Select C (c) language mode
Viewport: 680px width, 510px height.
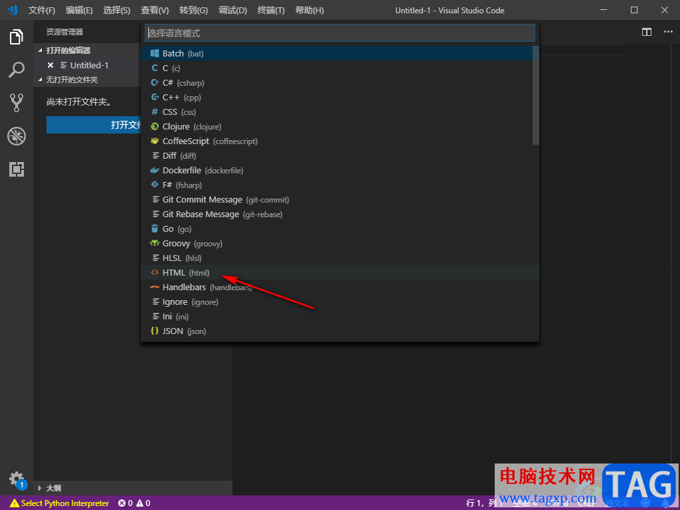[x=340, y=68]
